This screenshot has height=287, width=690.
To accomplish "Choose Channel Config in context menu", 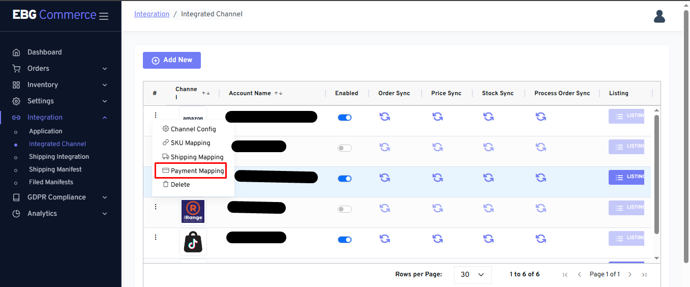I will (193, 129).
